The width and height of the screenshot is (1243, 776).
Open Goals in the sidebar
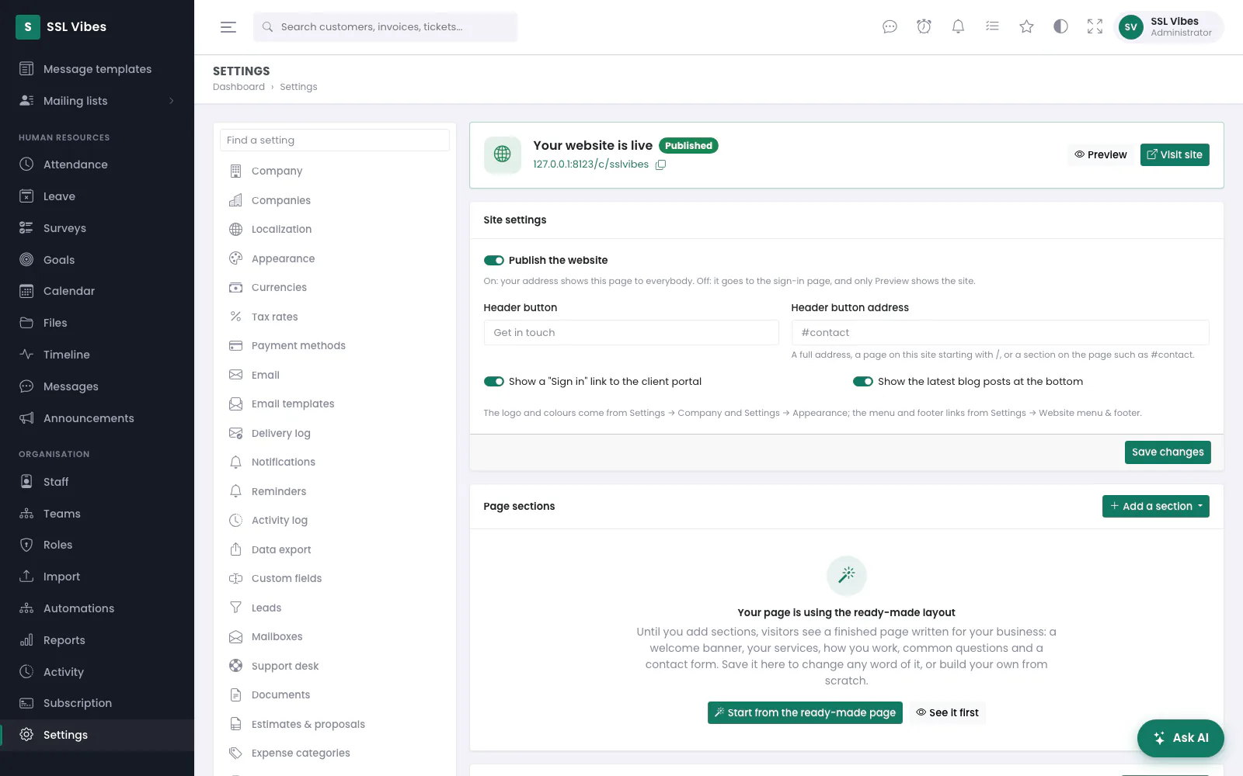(97, 260)
